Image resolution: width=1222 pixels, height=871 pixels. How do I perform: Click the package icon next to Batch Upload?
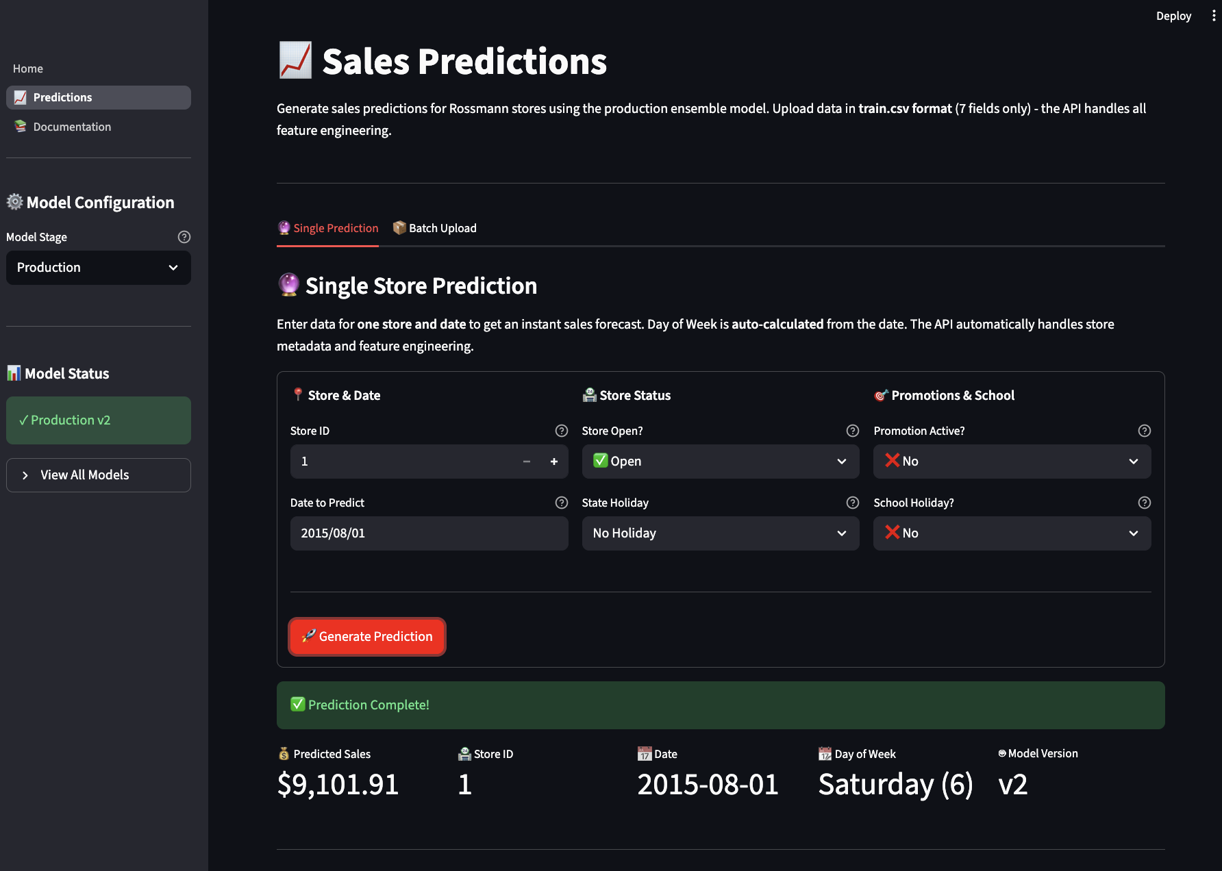click(x=399, y=227)
